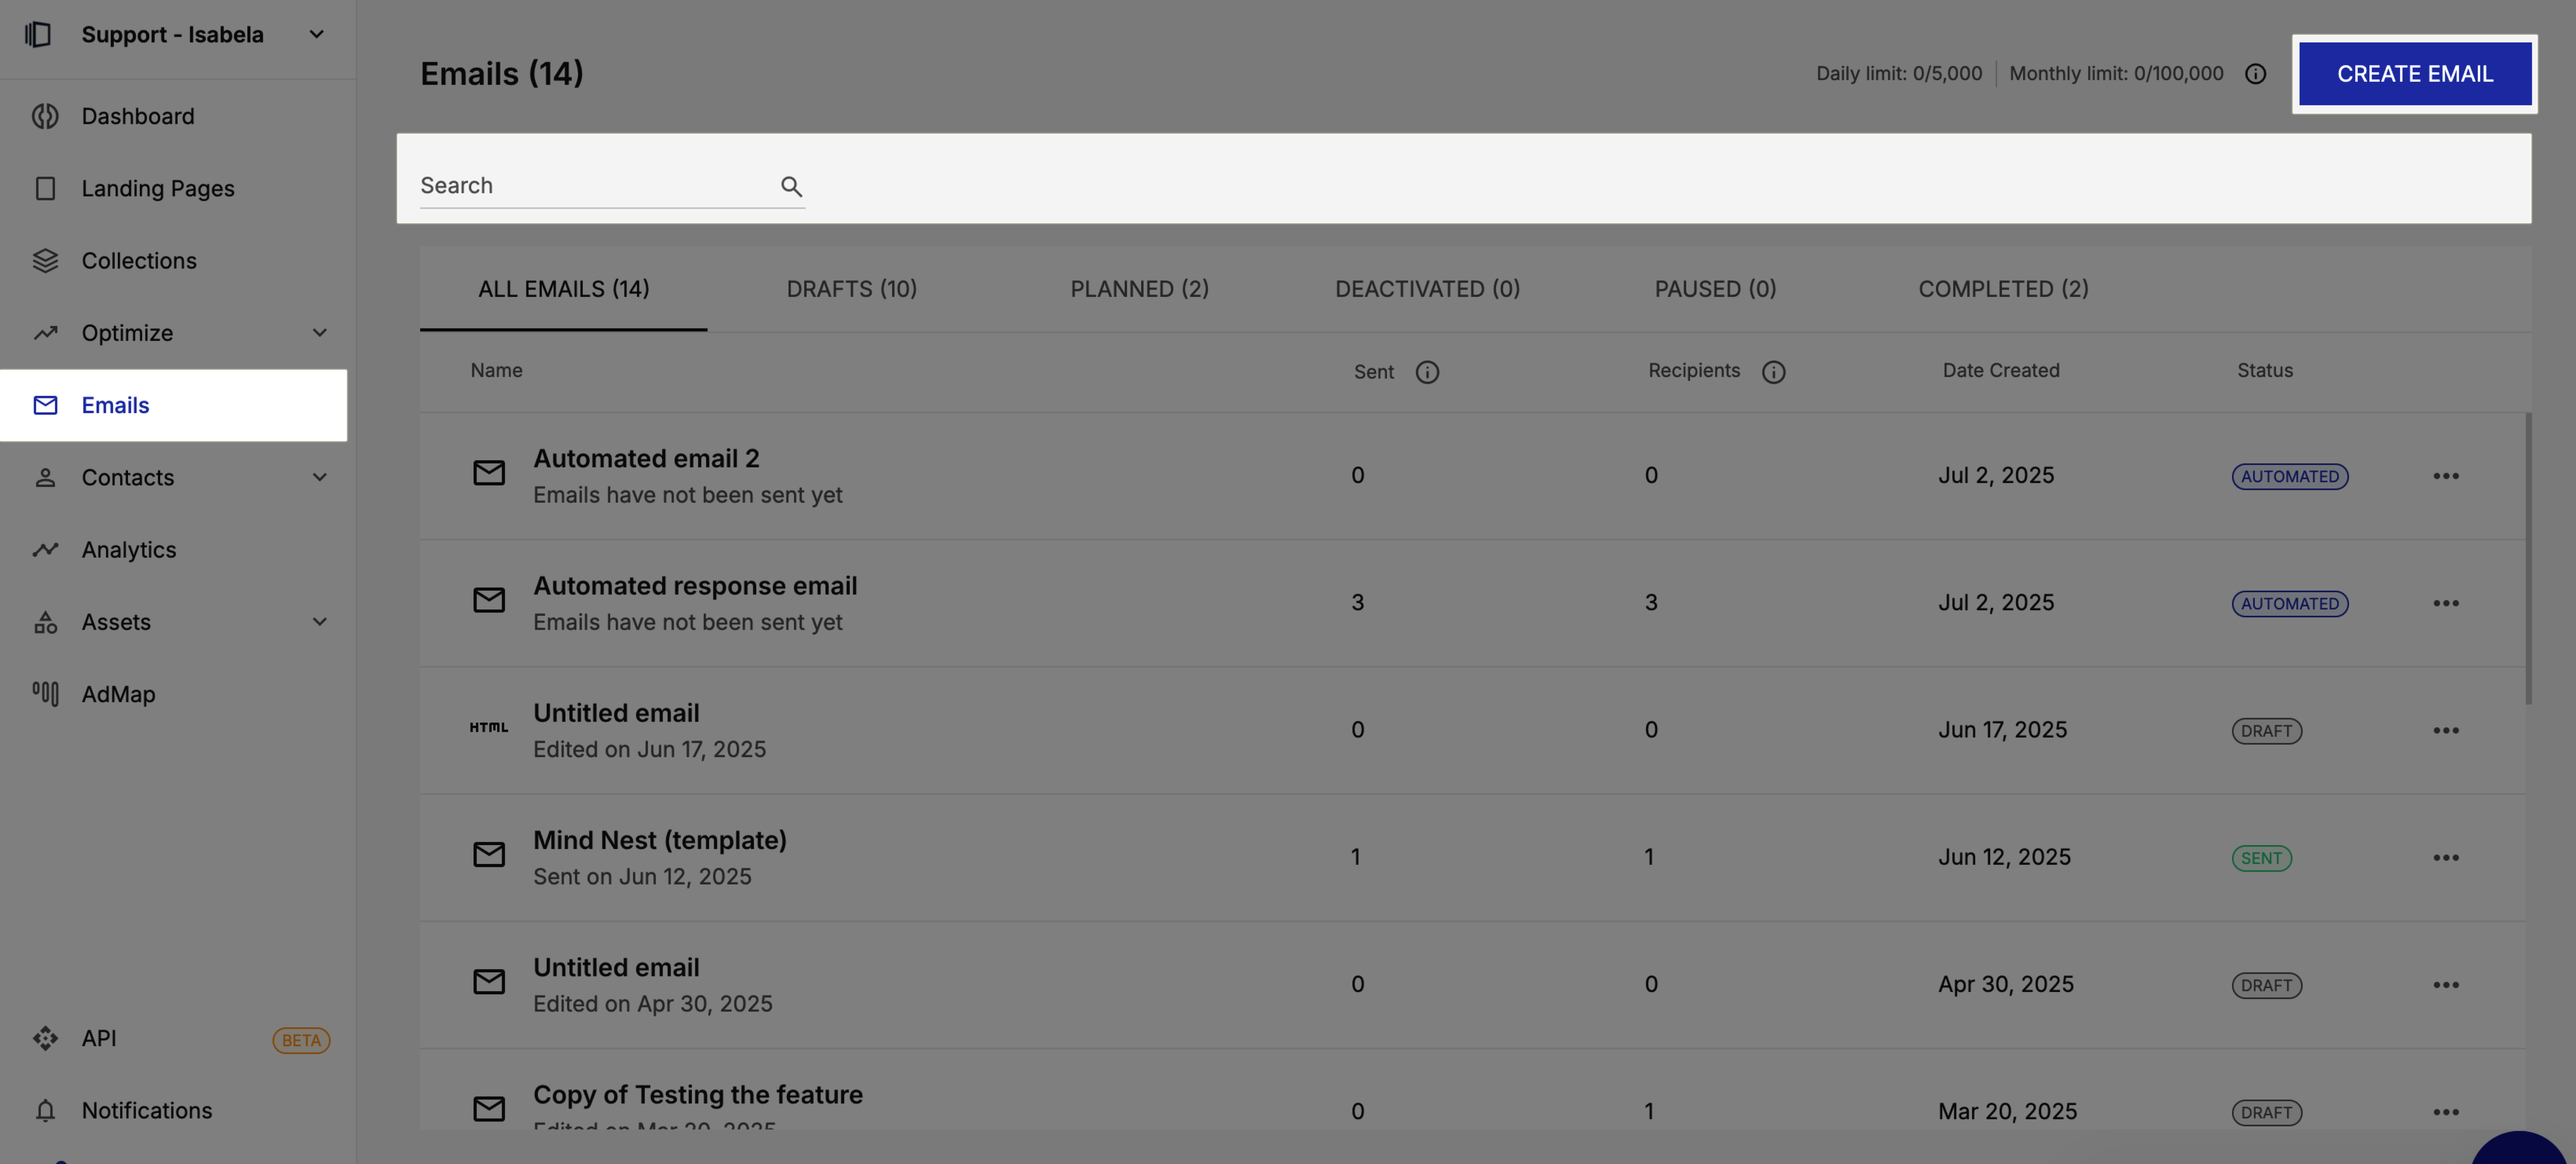The image size is (2576, 1164).
Task: Open the Automated response email entry
Action: (x=695, y=586)
